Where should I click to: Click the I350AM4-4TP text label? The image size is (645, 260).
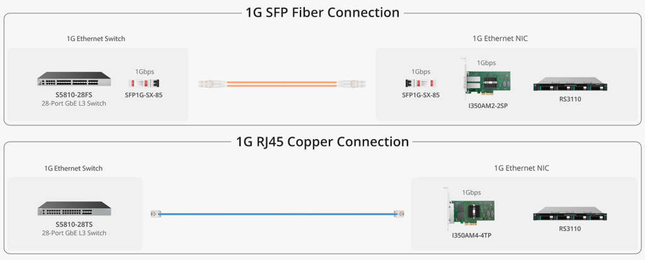[471, 235]
